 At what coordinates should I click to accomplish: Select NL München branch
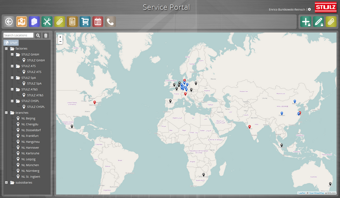28,165
